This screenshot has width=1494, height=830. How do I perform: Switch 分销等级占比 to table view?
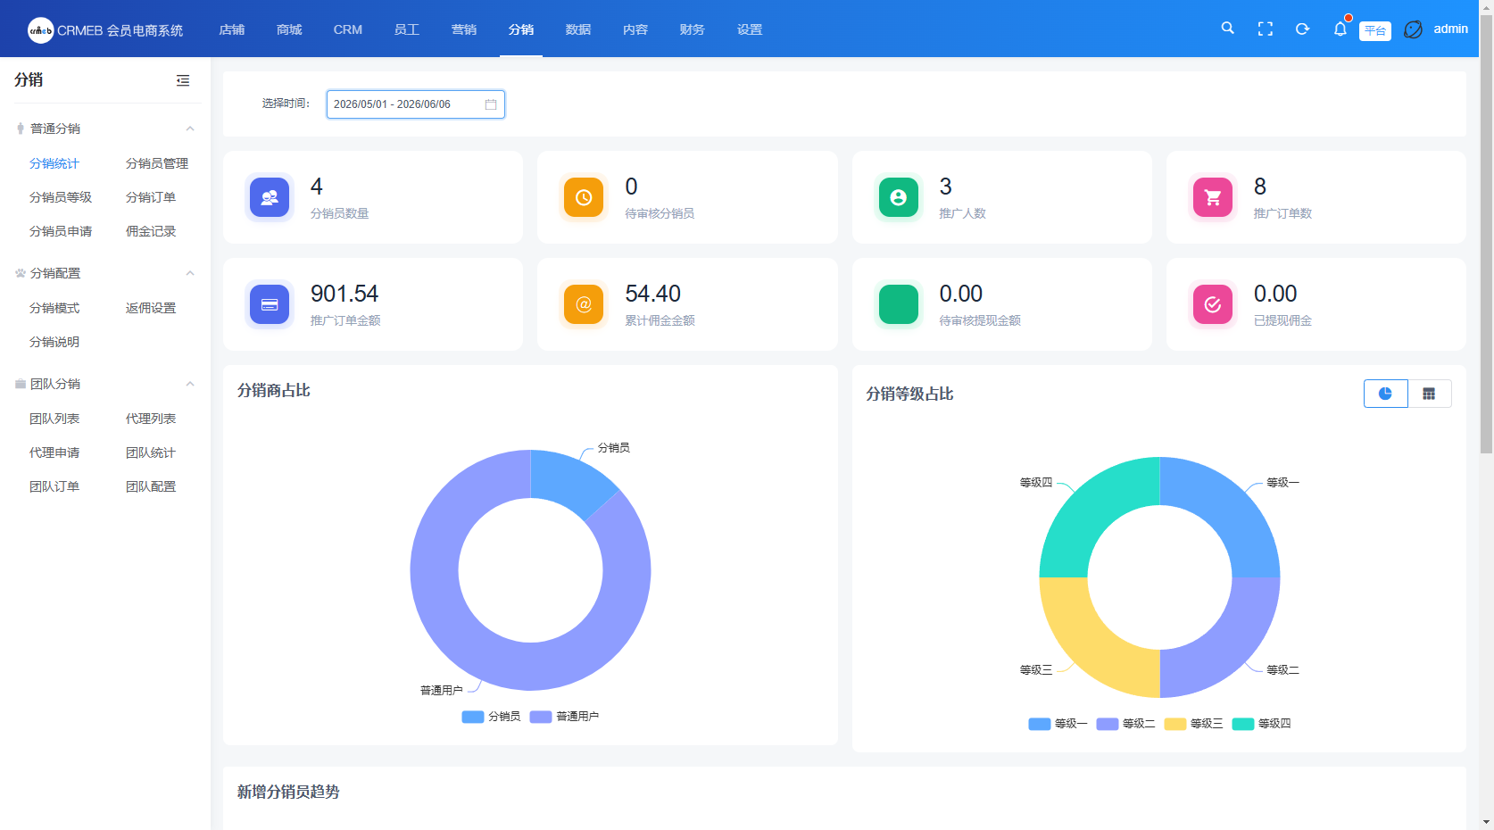[x=1429, y=394]
